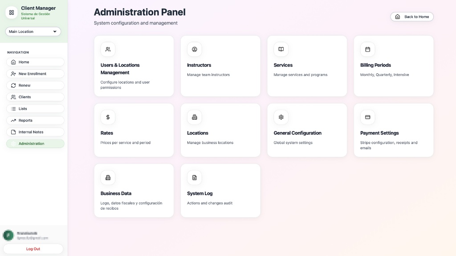The height and width of the screenshot is (256, 456).
Task: Click the Business Data building icon
Action: 108,178
